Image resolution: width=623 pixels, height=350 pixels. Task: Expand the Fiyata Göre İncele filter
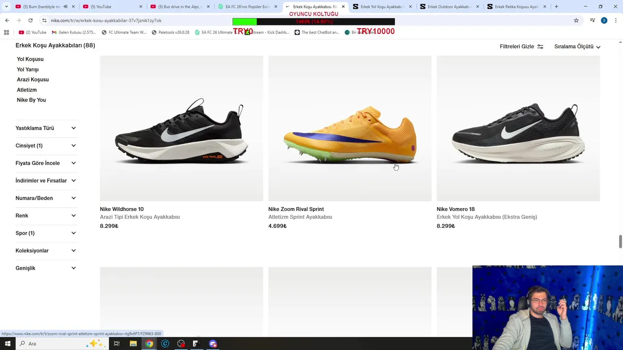click(46, 163)
